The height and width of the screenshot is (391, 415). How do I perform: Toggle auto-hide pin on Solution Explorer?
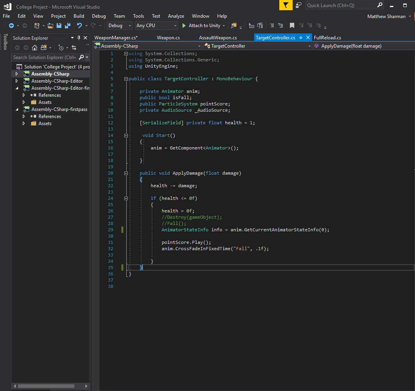click(79, 38)
